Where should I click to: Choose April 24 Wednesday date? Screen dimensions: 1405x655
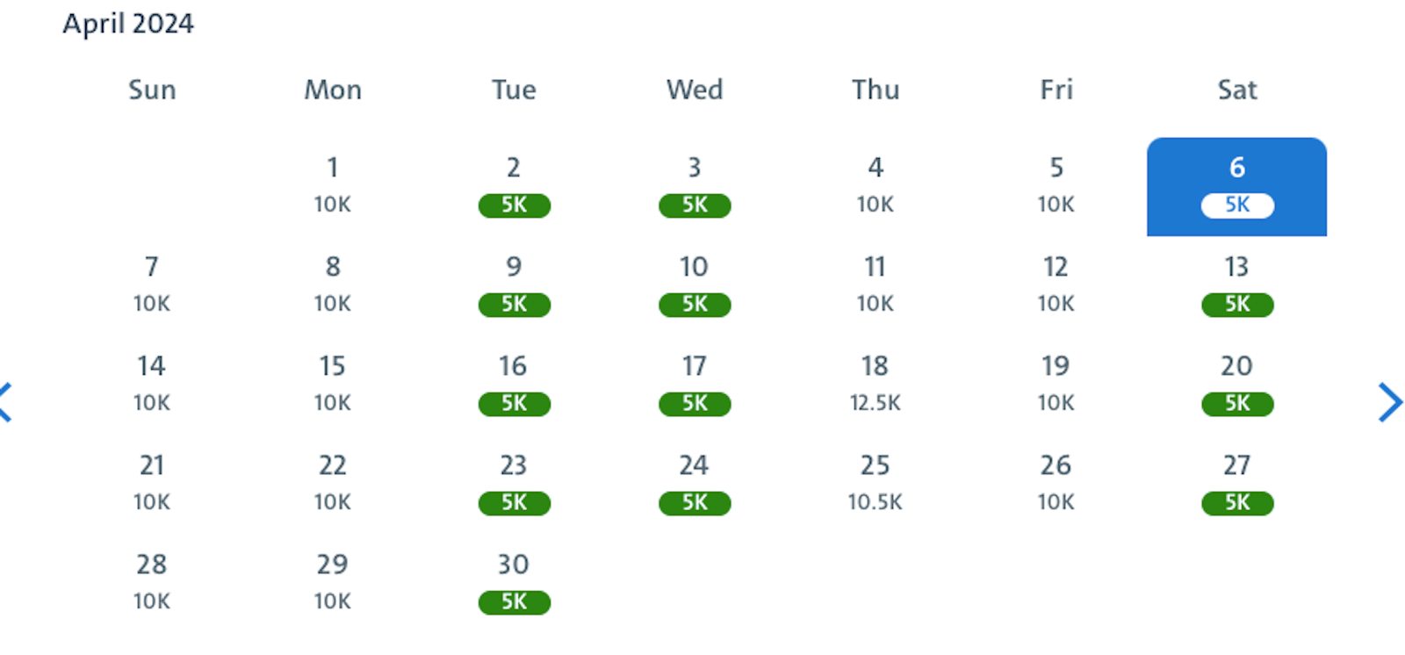click(x=695, y=484)
